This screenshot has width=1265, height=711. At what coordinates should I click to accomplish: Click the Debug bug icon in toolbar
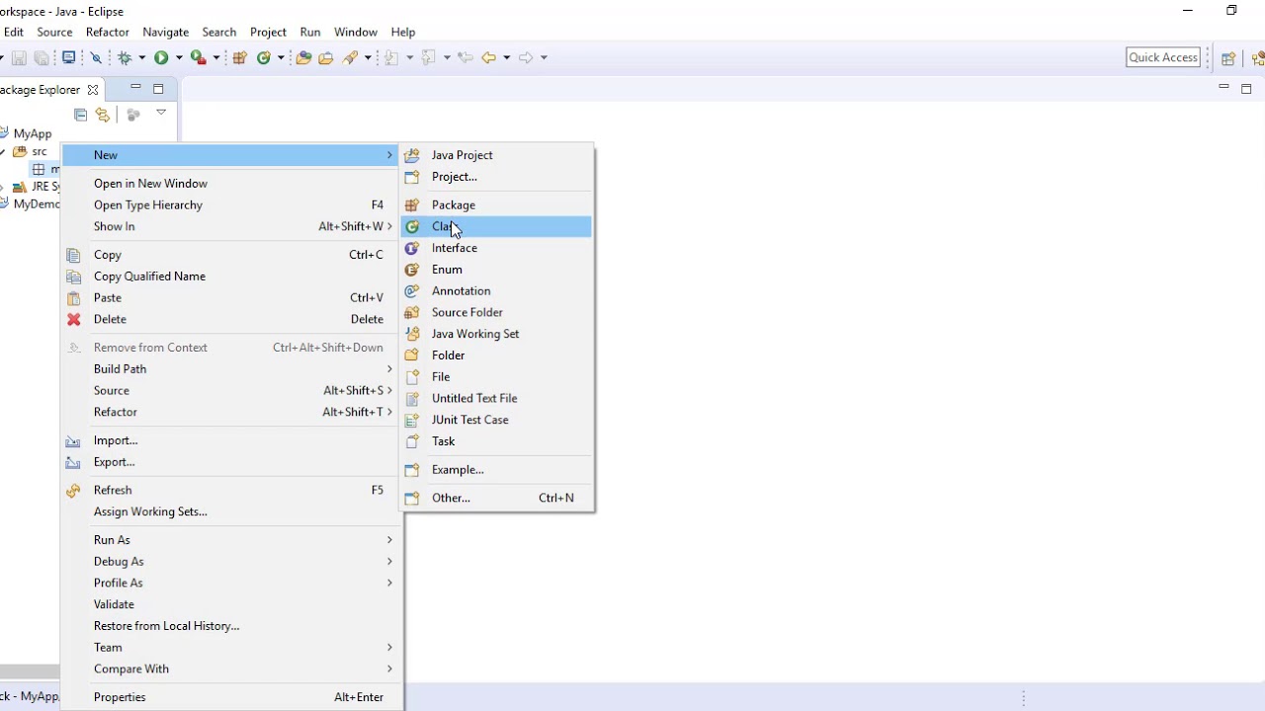point(125,57)
